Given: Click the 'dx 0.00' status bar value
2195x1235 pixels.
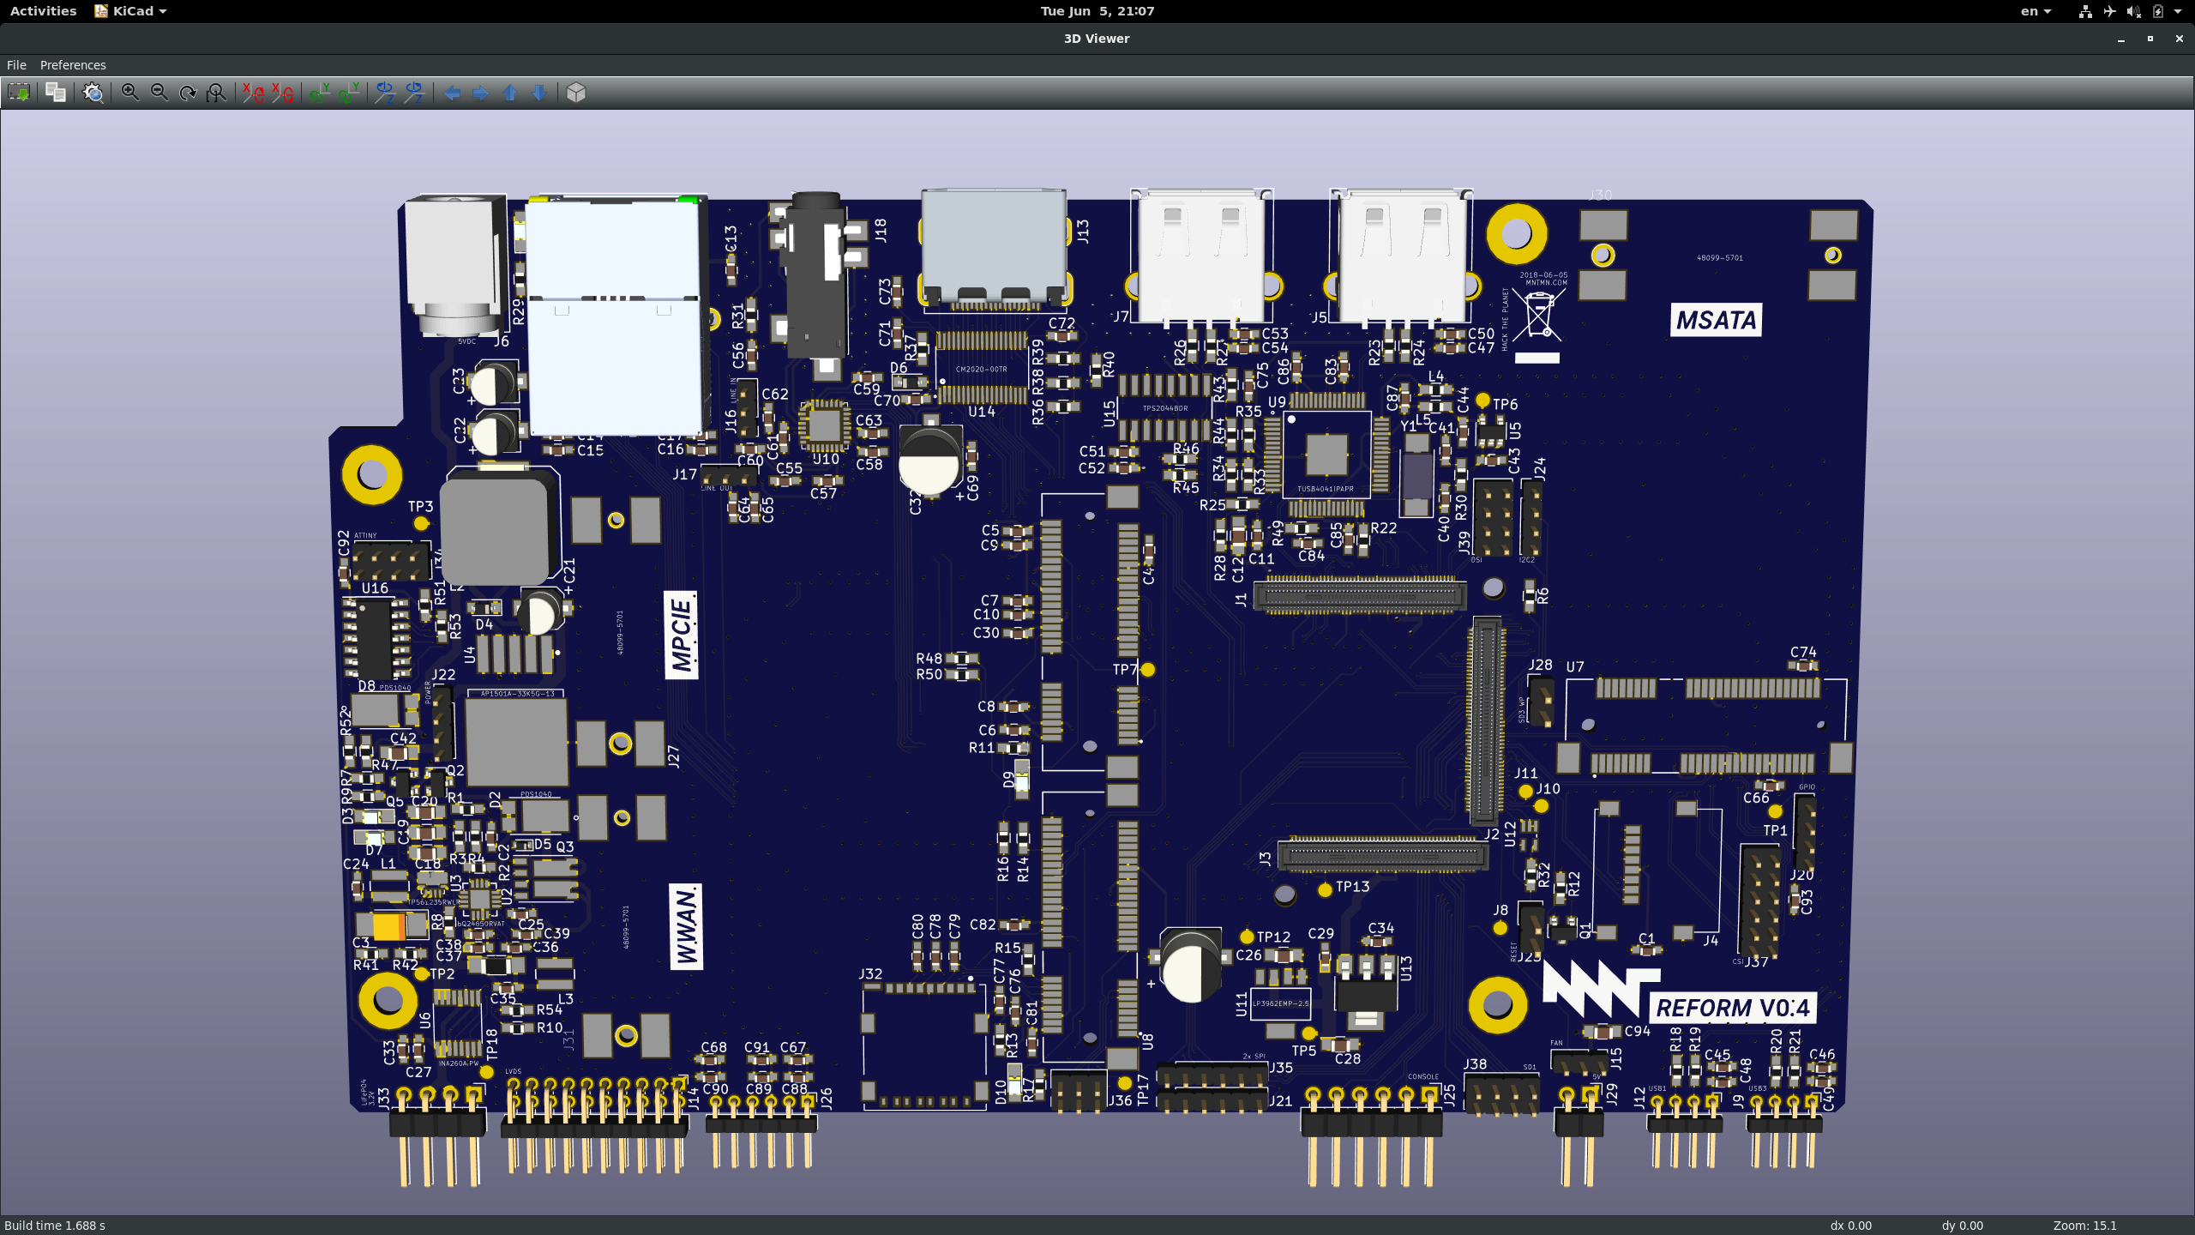Looking at the screenshot, I should [x=1851, y=1226].
